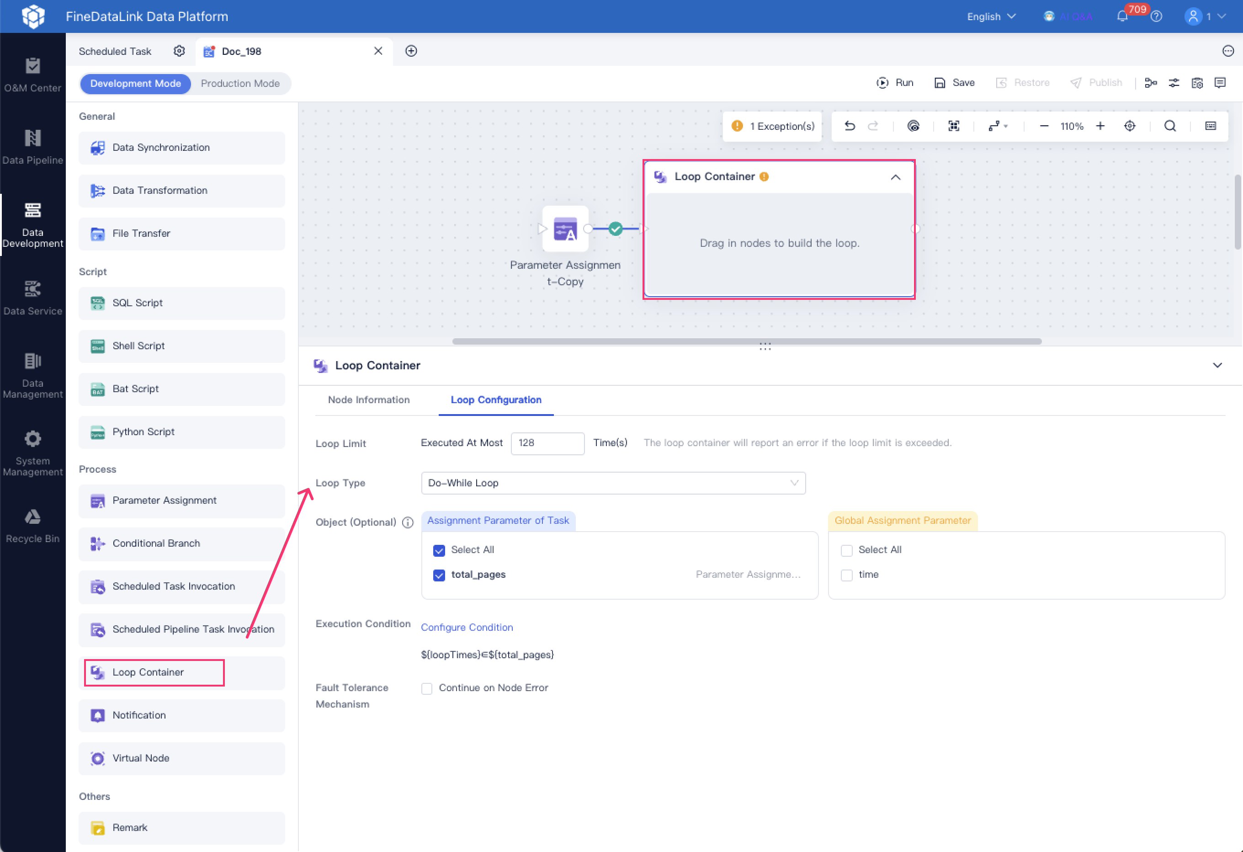Switch to Production Mode
Screen dimensions: 1243x852
tap(240, 84)
